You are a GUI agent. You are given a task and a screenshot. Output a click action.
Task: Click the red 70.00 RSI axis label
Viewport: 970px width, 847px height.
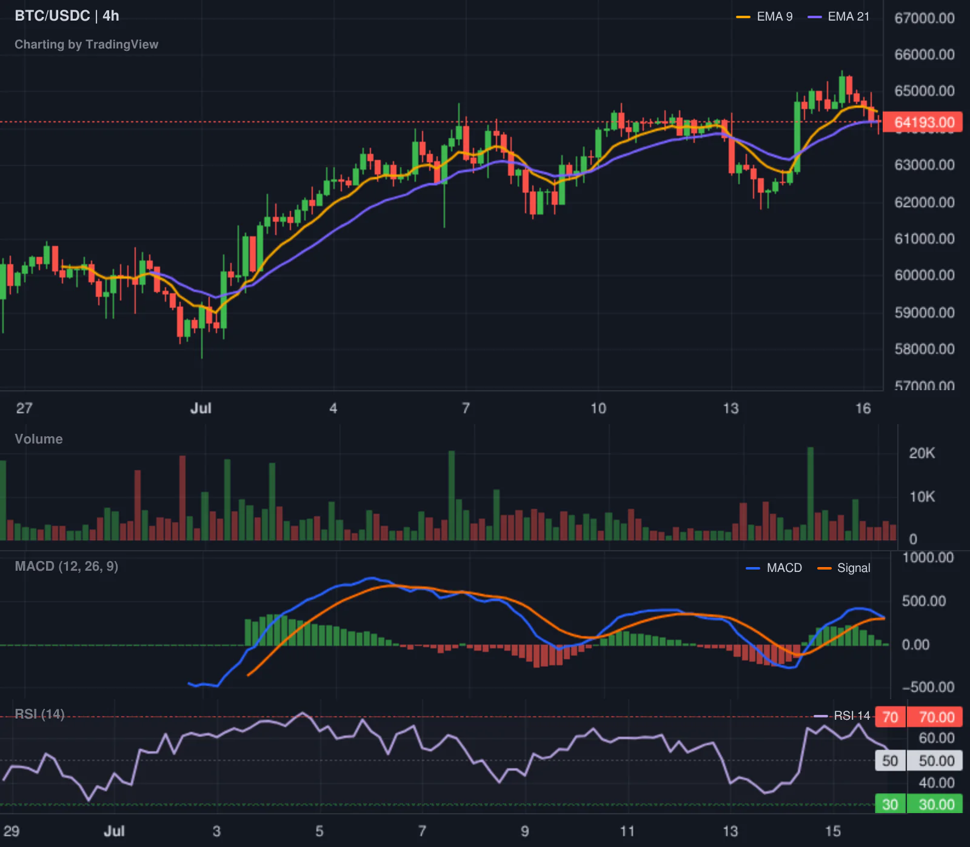click(935, 717)
